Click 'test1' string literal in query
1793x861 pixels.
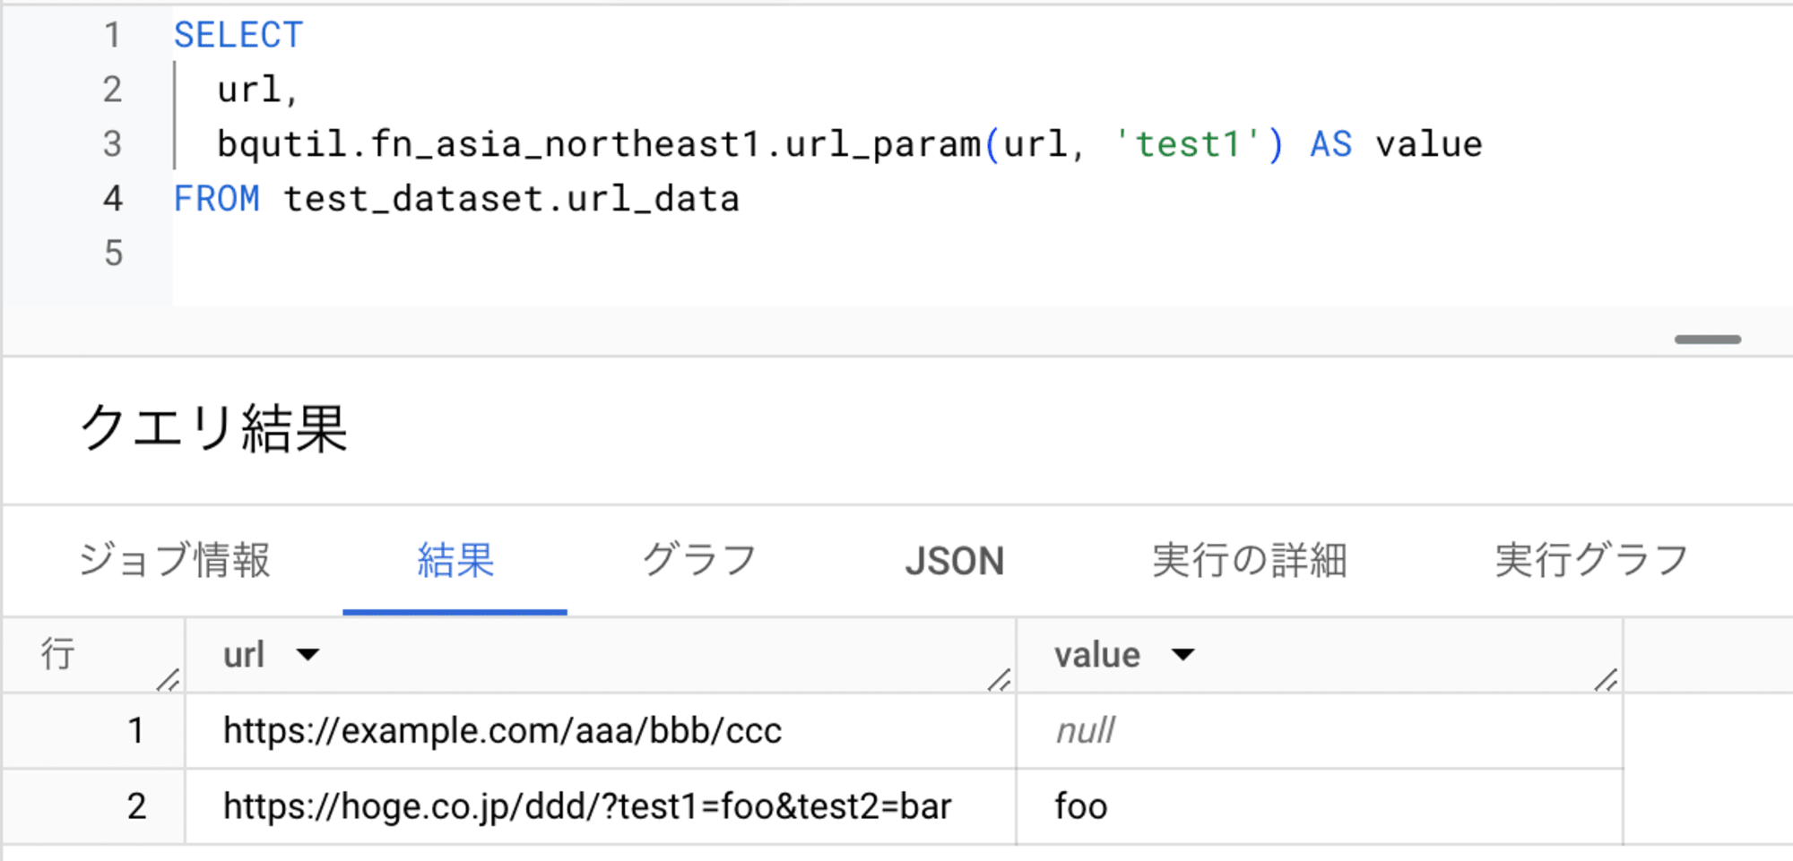(1188, 144)
